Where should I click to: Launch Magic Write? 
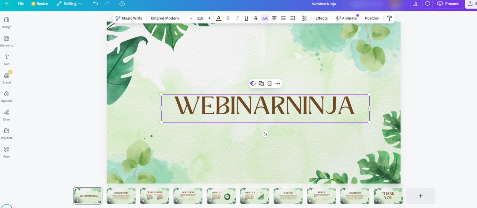[129, 18]
